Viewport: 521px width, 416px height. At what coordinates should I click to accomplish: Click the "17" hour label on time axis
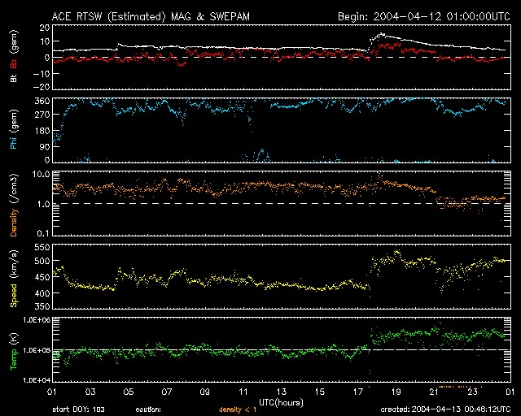(x=358, y=392)
